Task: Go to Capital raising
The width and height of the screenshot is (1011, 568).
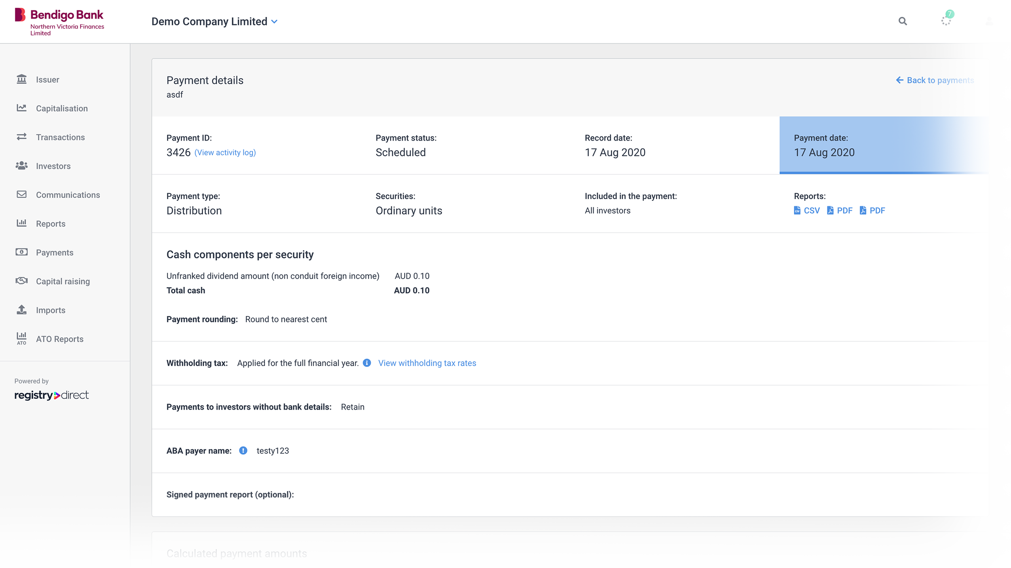Action: point(63,281)
